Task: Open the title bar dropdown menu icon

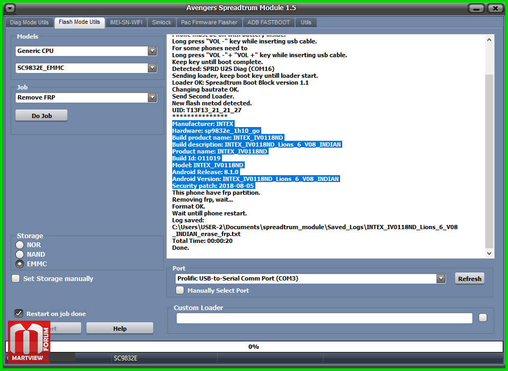Action: coord(11,8)
